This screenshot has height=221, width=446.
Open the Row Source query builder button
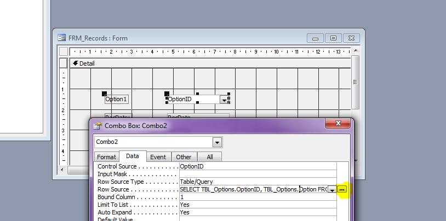[x=342, y=189]
